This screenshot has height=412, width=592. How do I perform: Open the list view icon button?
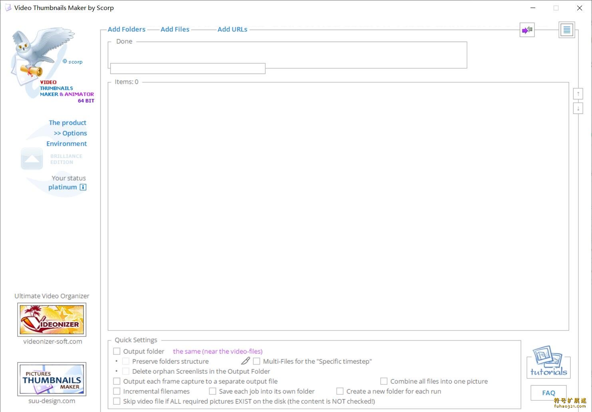[566, 30]
